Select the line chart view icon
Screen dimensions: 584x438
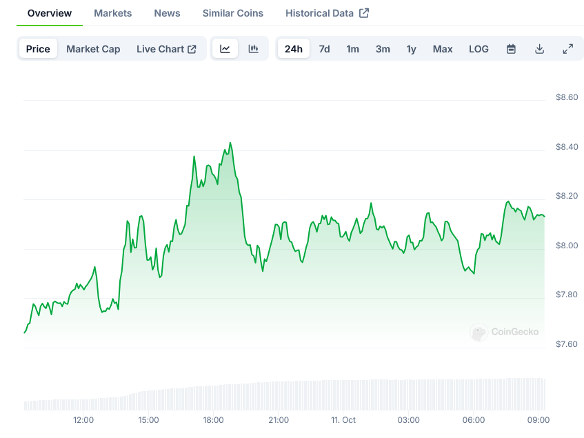(225, 48)
